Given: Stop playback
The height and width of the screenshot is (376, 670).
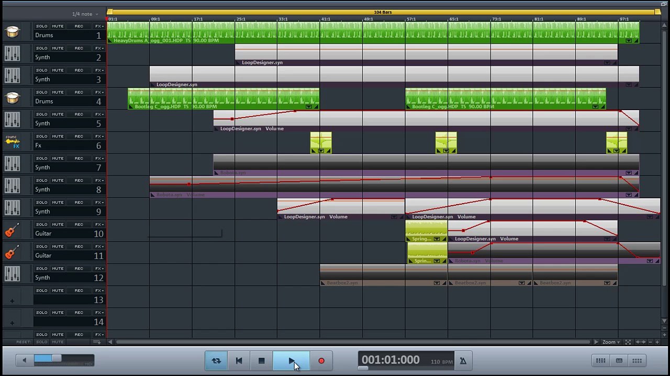Looking at the screenshot, I should 261,361.
